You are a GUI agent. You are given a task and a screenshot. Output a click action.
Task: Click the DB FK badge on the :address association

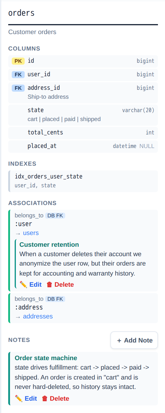pos(55,299)
